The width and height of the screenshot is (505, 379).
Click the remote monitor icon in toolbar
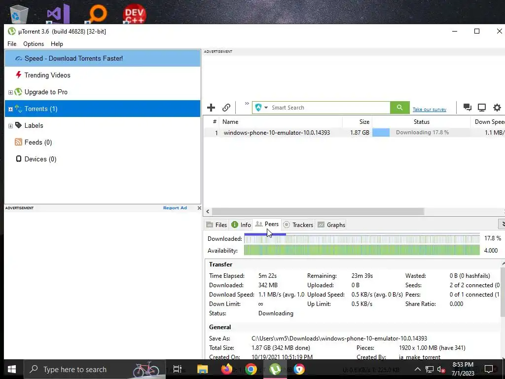482,107
